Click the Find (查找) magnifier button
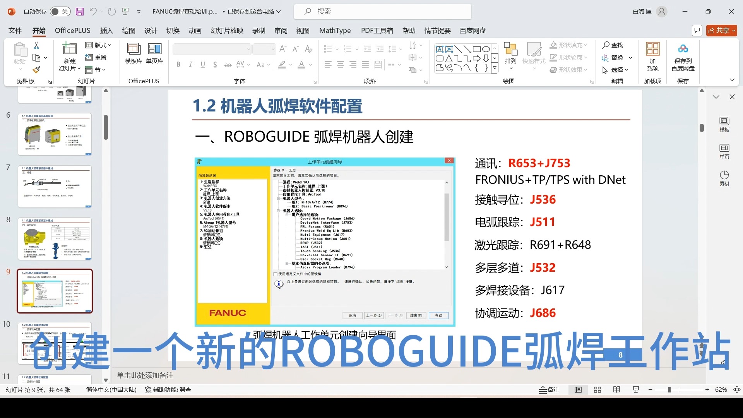 pyautogui.click(x=613, y=45)
